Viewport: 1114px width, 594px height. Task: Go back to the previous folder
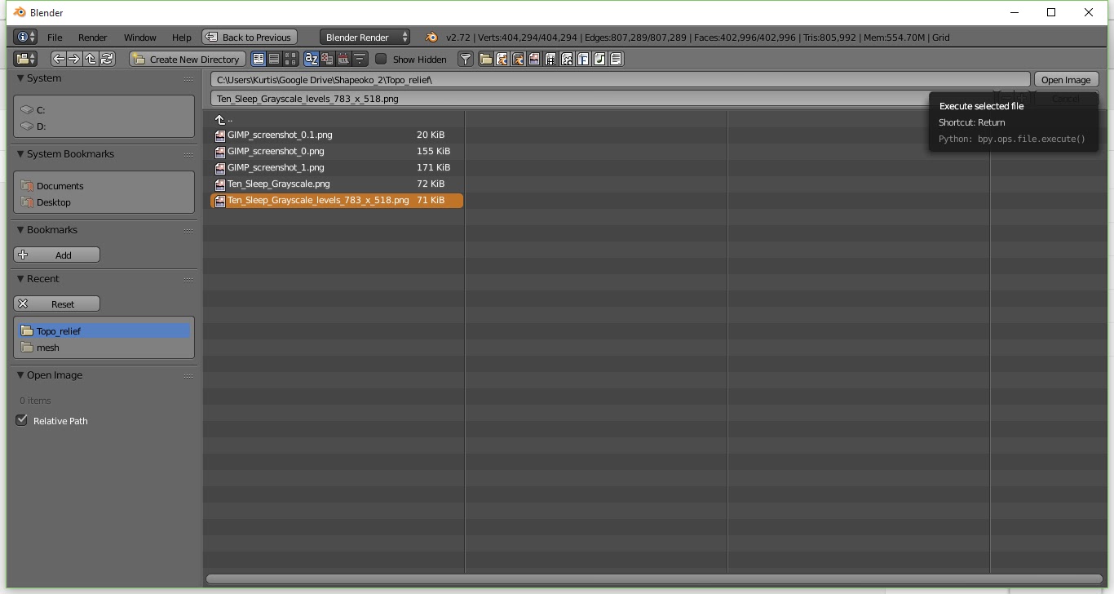(58, 59)
